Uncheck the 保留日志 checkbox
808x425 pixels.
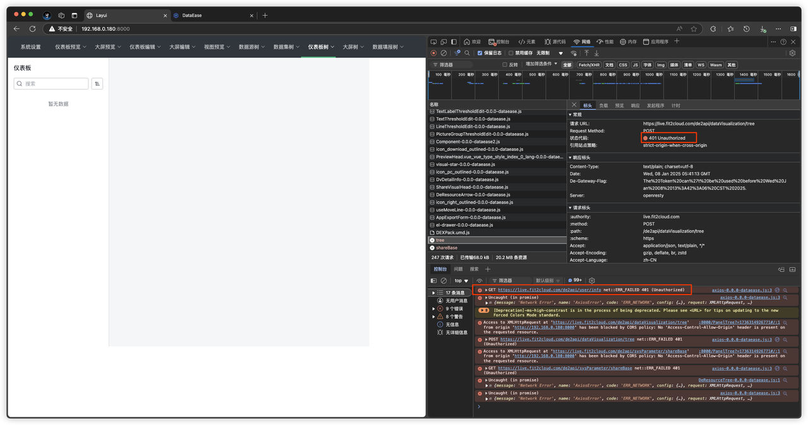[x=480, y=53]
